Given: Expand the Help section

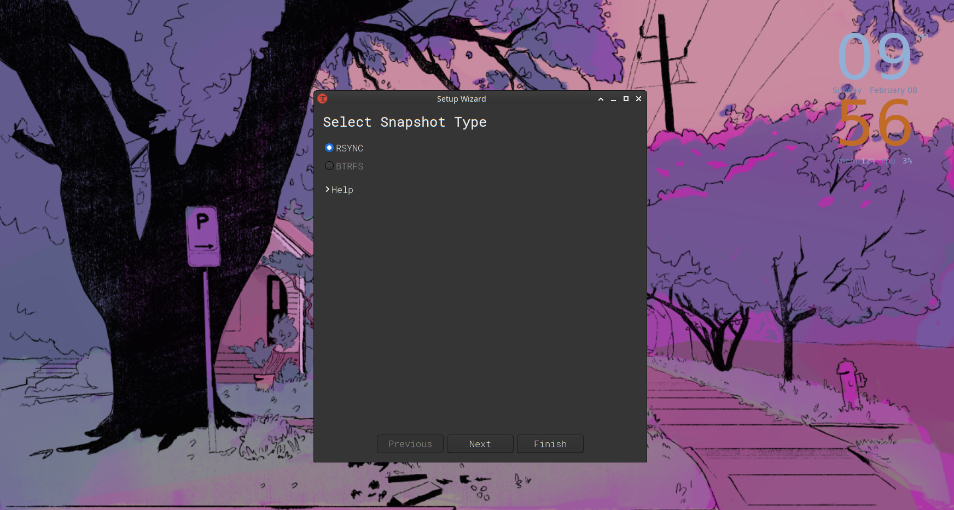Looking at the screenshot, I should 339,190.
